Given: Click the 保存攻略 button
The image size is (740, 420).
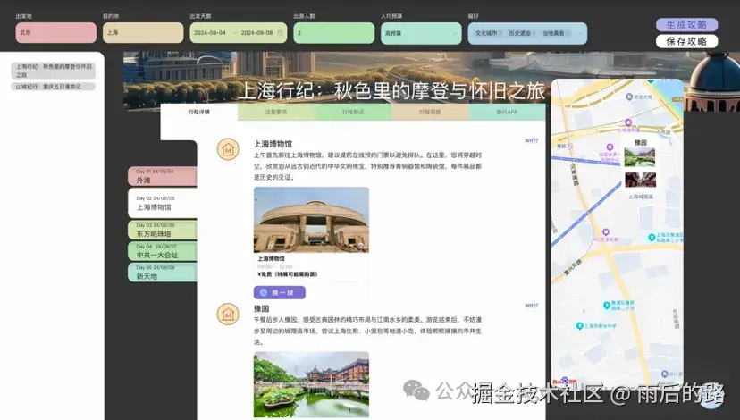Looking at the screenshot, I should coord(686,41).
